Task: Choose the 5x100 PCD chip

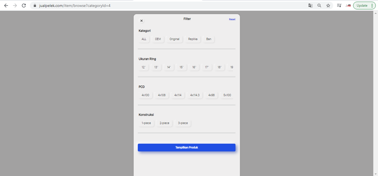Action: pyautogui.click(x=227, y=95)
